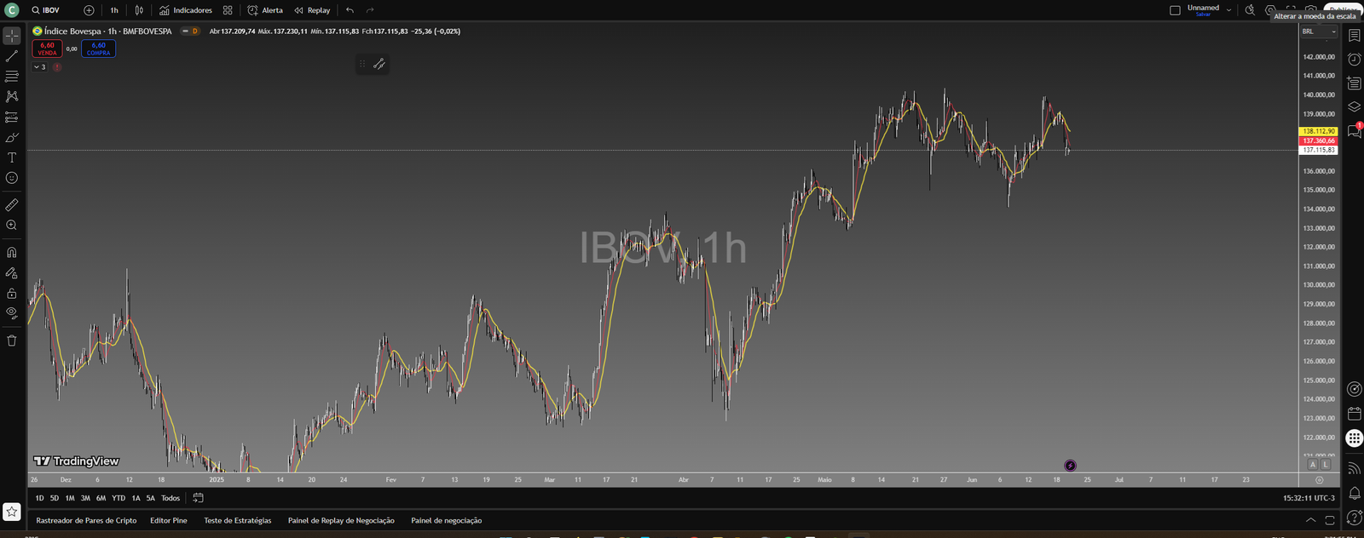1364x538 pixels.
Task: Select the text annotation tool
Action: click(x=12, y=157)
